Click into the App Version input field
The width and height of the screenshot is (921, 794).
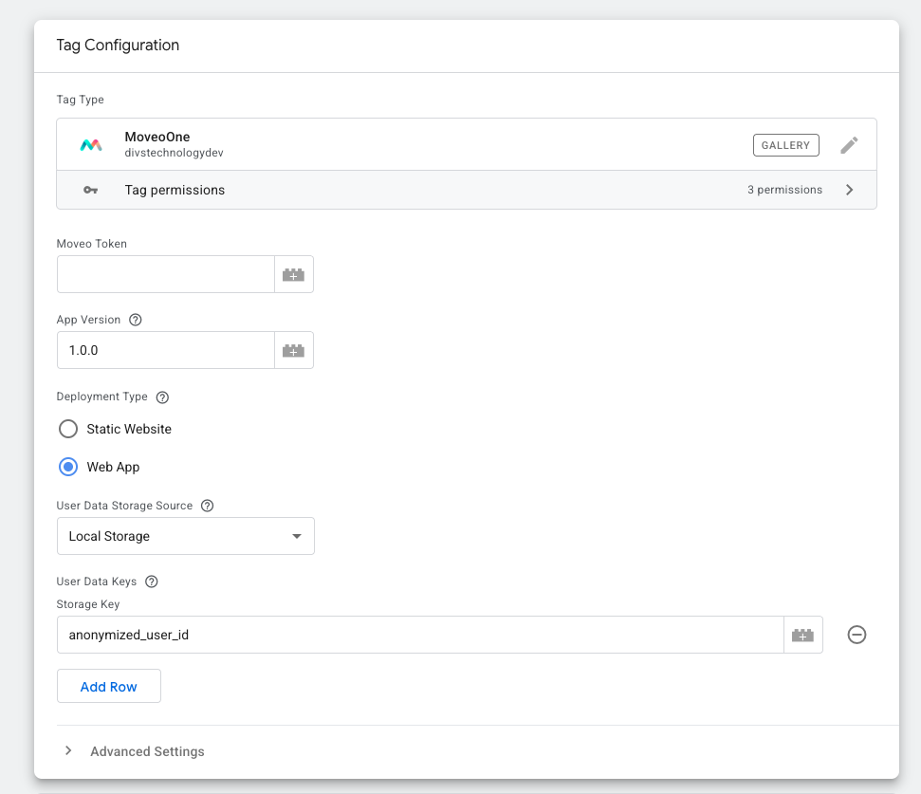tap(166, 351)
